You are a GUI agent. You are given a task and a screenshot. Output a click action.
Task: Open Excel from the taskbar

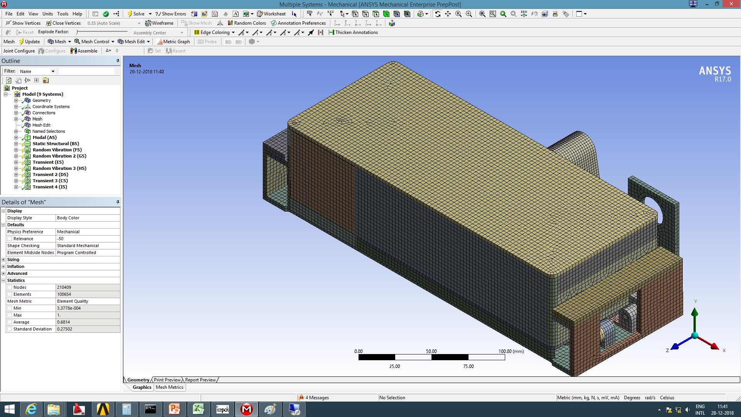point(198,409)
